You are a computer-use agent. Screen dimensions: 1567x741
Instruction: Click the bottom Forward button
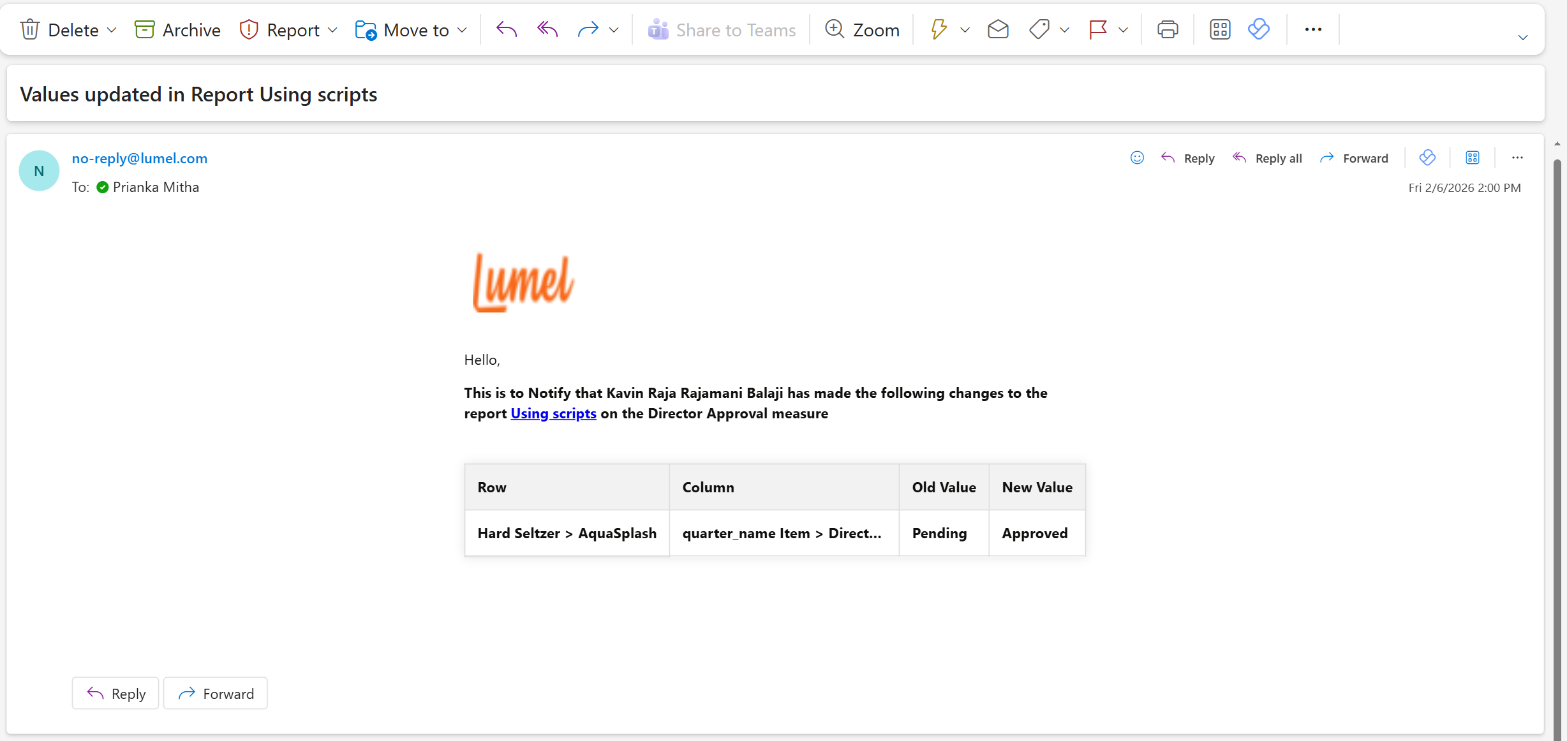click(x=216, y=693)
